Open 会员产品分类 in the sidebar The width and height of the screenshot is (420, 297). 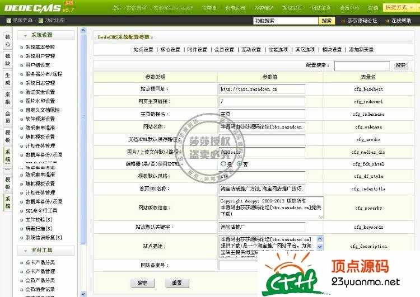40,280
